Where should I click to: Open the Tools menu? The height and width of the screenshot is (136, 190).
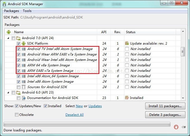(27, 11)
